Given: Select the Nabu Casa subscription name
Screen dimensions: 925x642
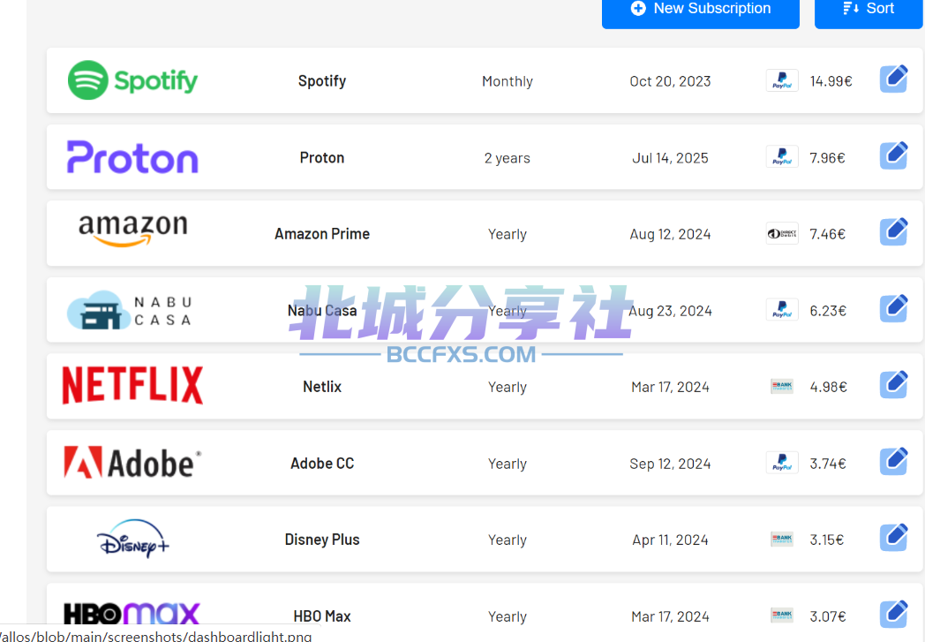Looking at the screenshot, I should tap(322, 310).
